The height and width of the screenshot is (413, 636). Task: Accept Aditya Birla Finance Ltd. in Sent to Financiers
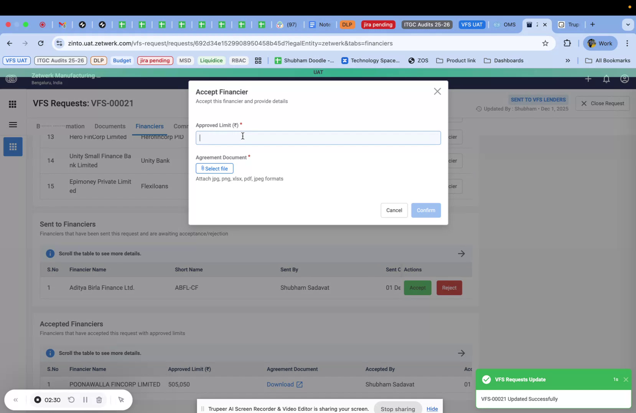point(417,288)
